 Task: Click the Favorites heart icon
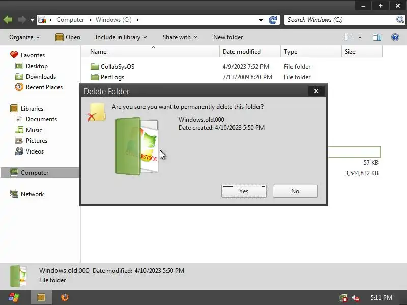[x=14, y=55]
